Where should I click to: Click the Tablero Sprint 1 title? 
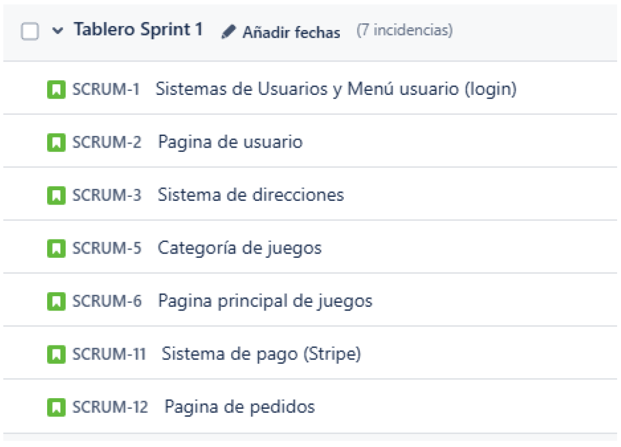(x=138, y=30)
